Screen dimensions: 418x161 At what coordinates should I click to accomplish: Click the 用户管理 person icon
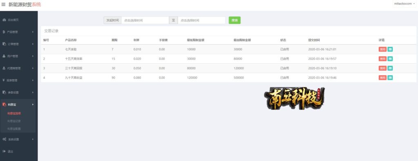point(4,56)
